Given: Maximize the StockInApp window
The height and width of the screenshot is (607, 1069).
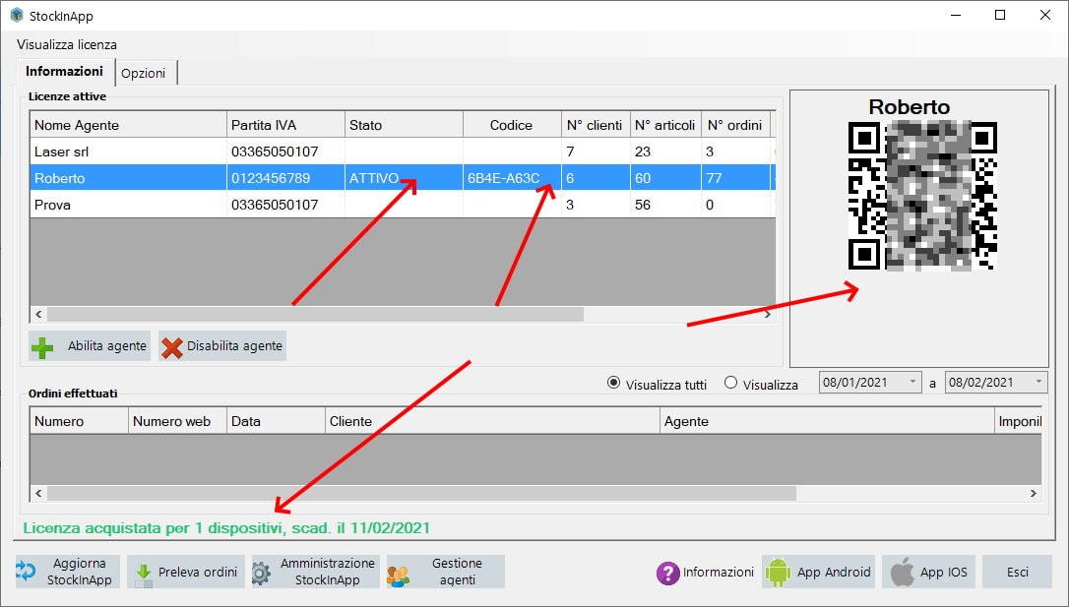Looking at the screenshot, I should coord(999,15).
